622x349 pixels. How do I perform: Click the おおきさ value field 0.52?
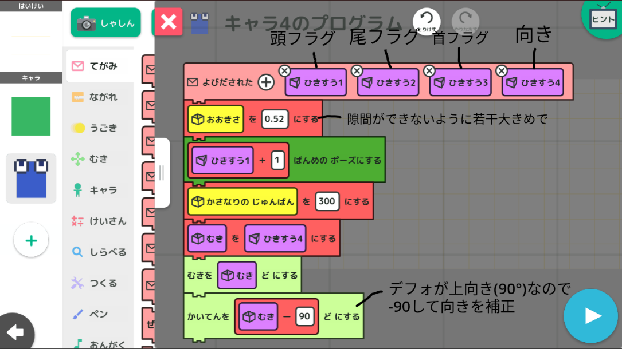pos(275,119)
